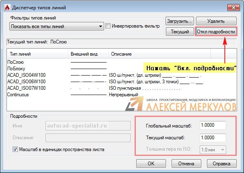Close the linetype manager dialog
Viewport: 244px width, 173px height.
(x=233, y=6)
